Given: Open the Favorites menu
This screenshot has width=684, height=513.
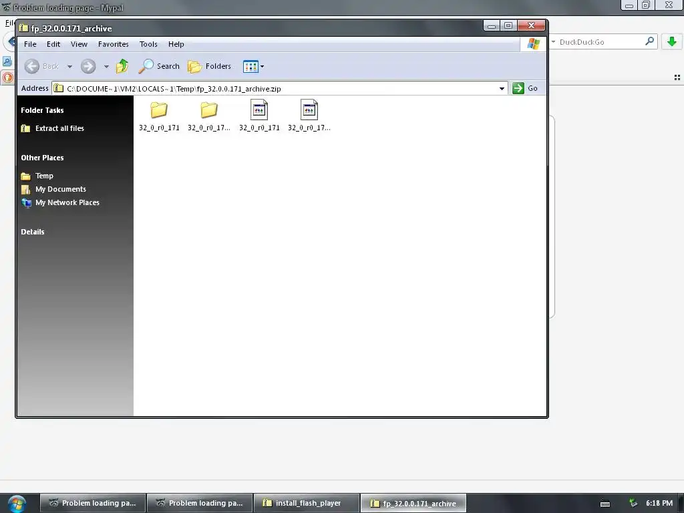Looking at the screenshot, I should point(114,44).
